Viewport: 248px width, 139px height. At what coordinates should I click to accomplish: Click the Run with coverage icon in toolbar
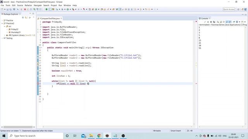click(73, 9)
